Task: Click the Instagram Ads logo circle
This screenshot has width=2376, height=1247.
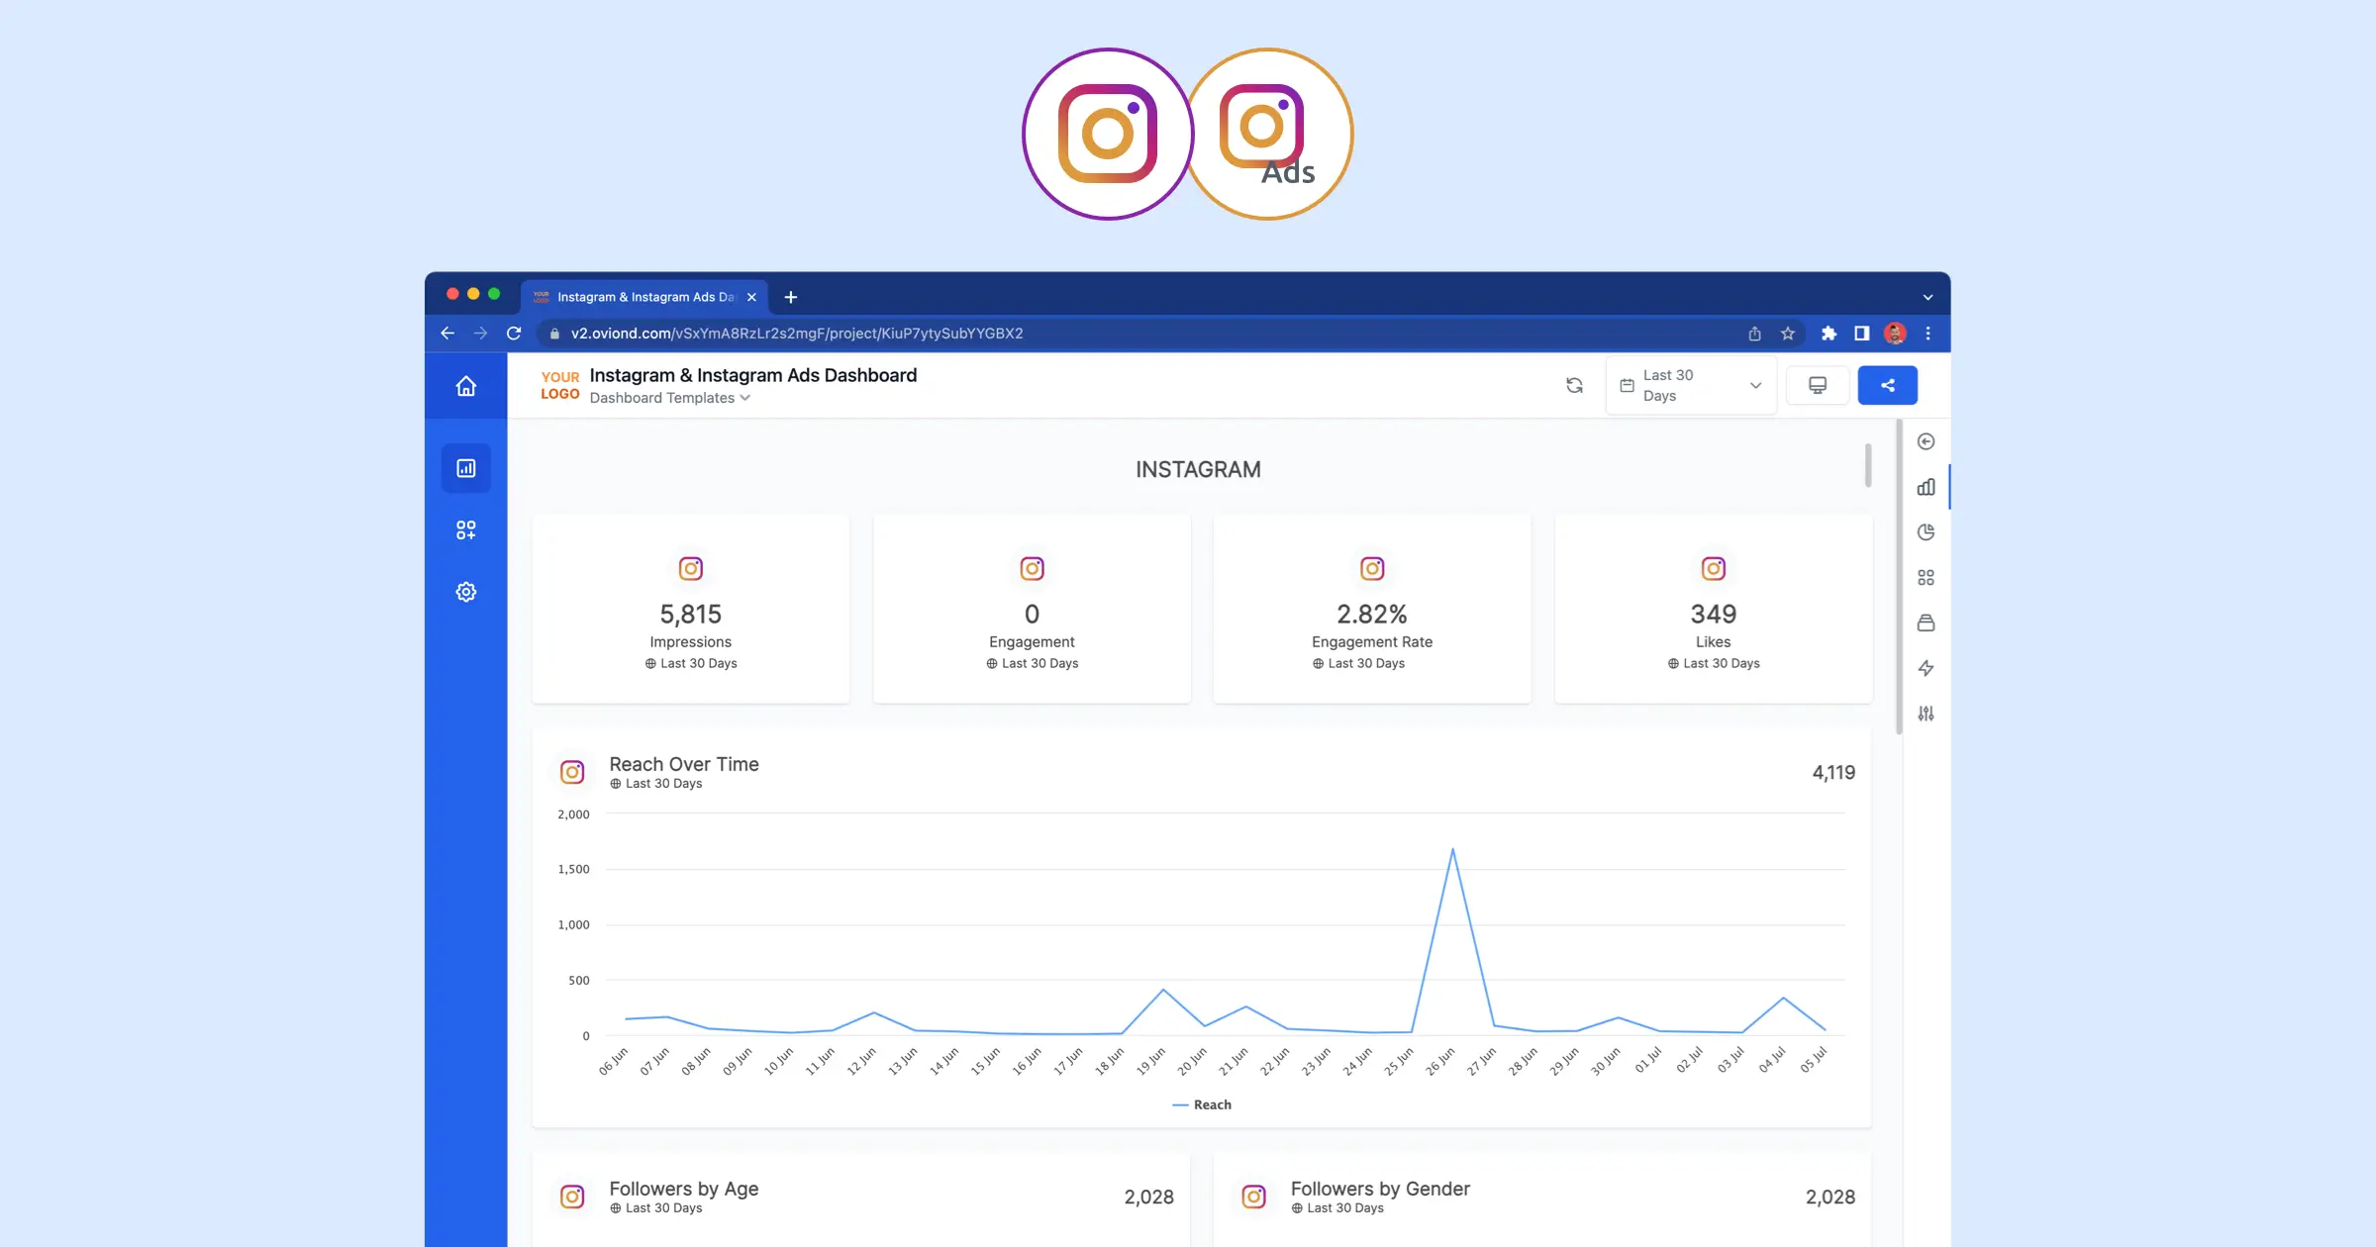Action: [x=1270, y=134]
